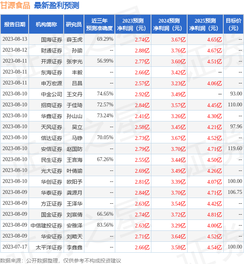Viewport: 244px width, 264px height.
Task: Click the 3.76亿 2024 profit value
Action: click(178, 51)
